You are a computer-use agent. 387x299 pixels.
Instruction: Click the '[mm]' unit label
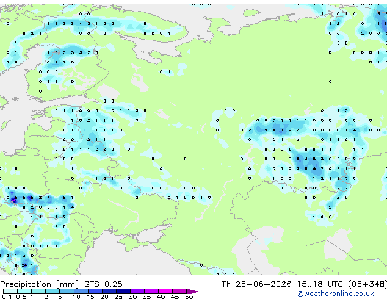coord(67,284)
